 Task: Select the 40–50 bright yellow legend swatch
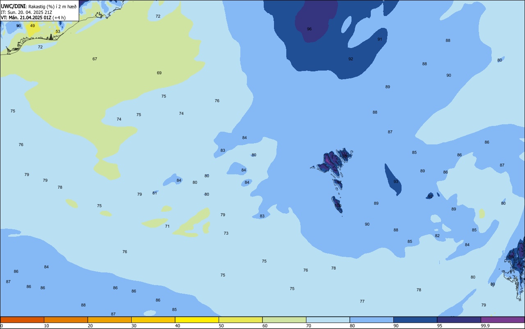[x=197, y=320]
